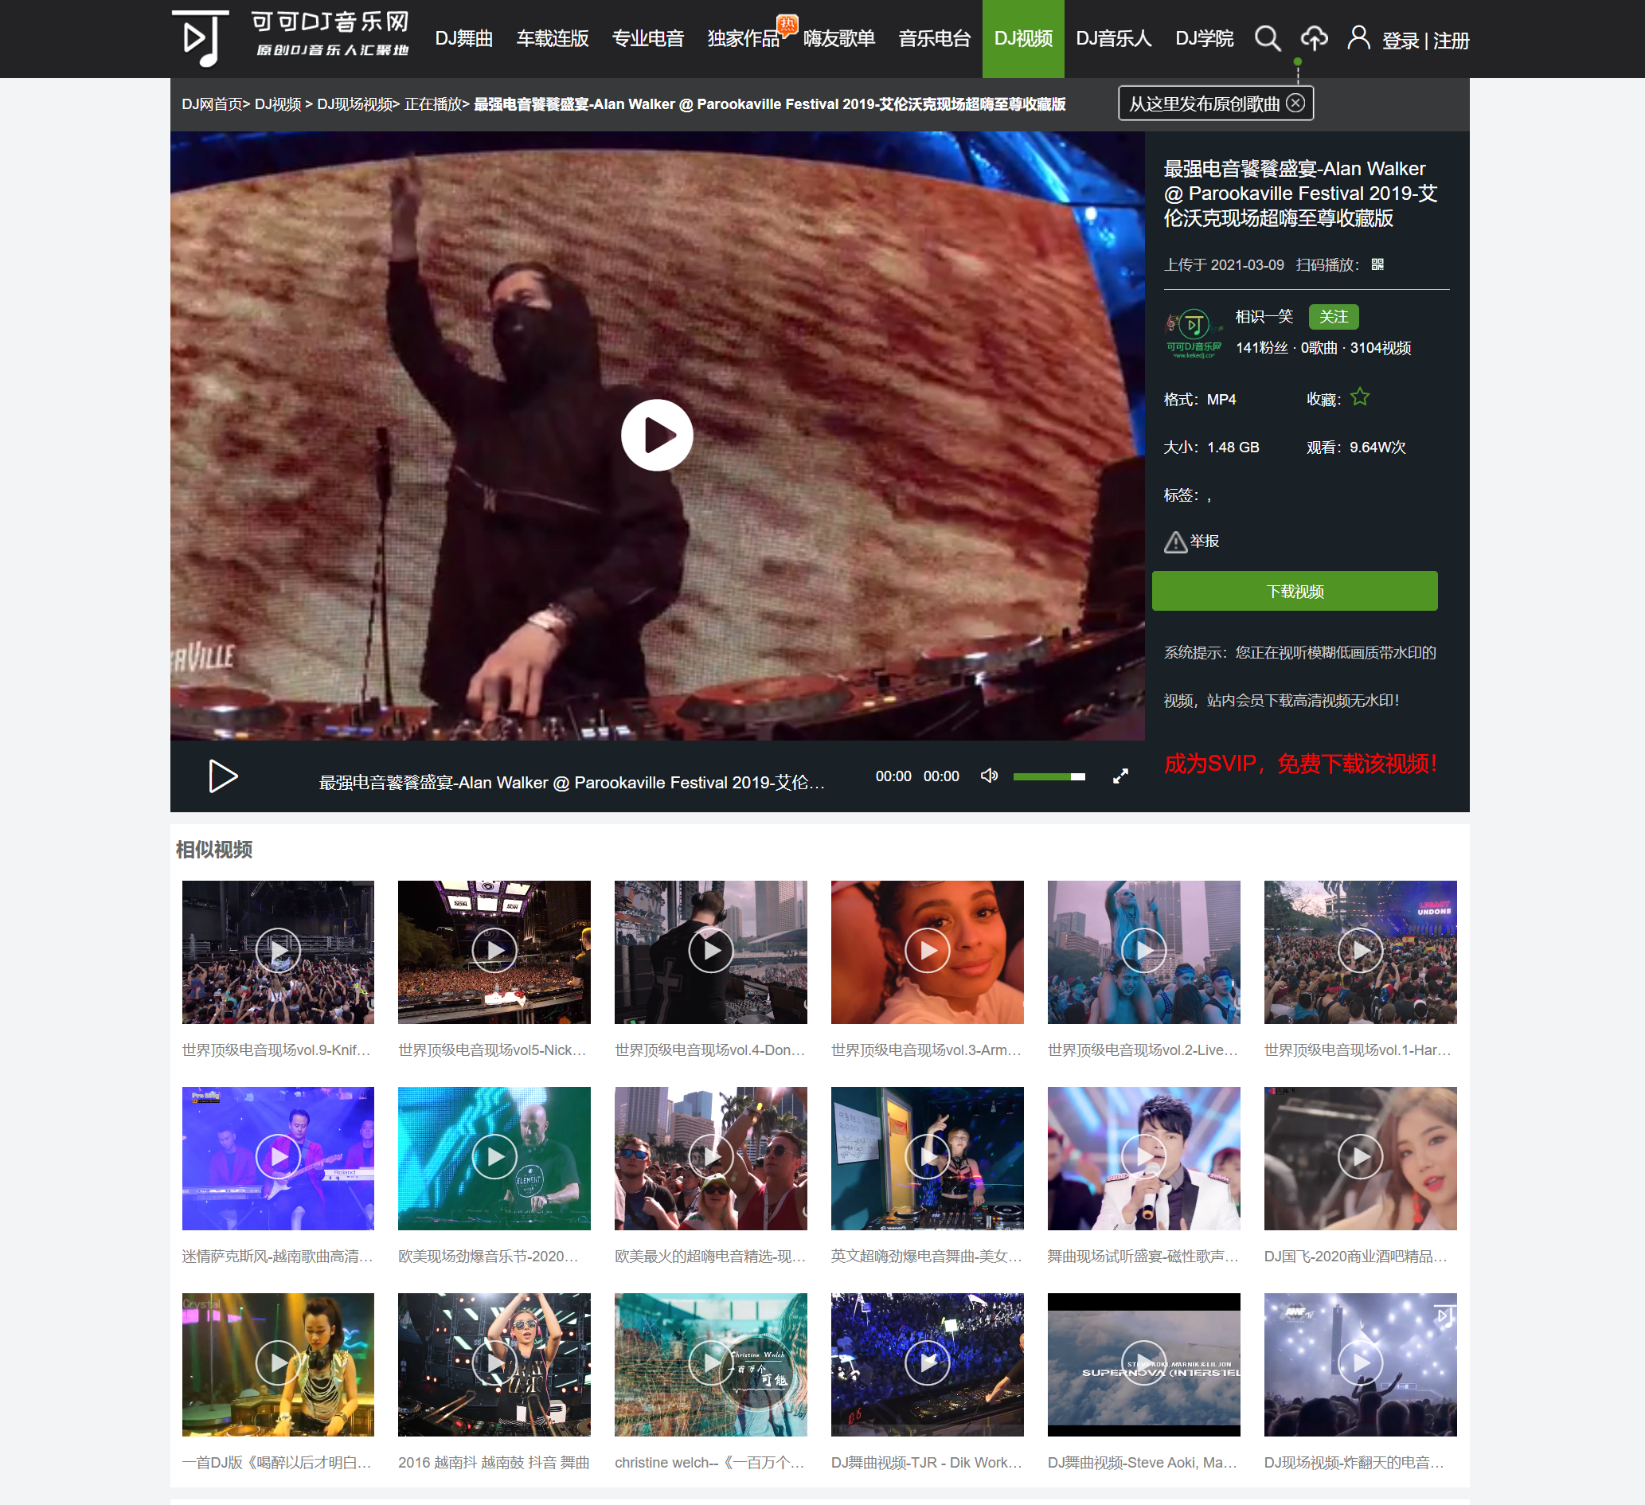Play thumbnail 2016 越南抖 越南鼓 抖音 舞曲

(x=494, y=1365)
